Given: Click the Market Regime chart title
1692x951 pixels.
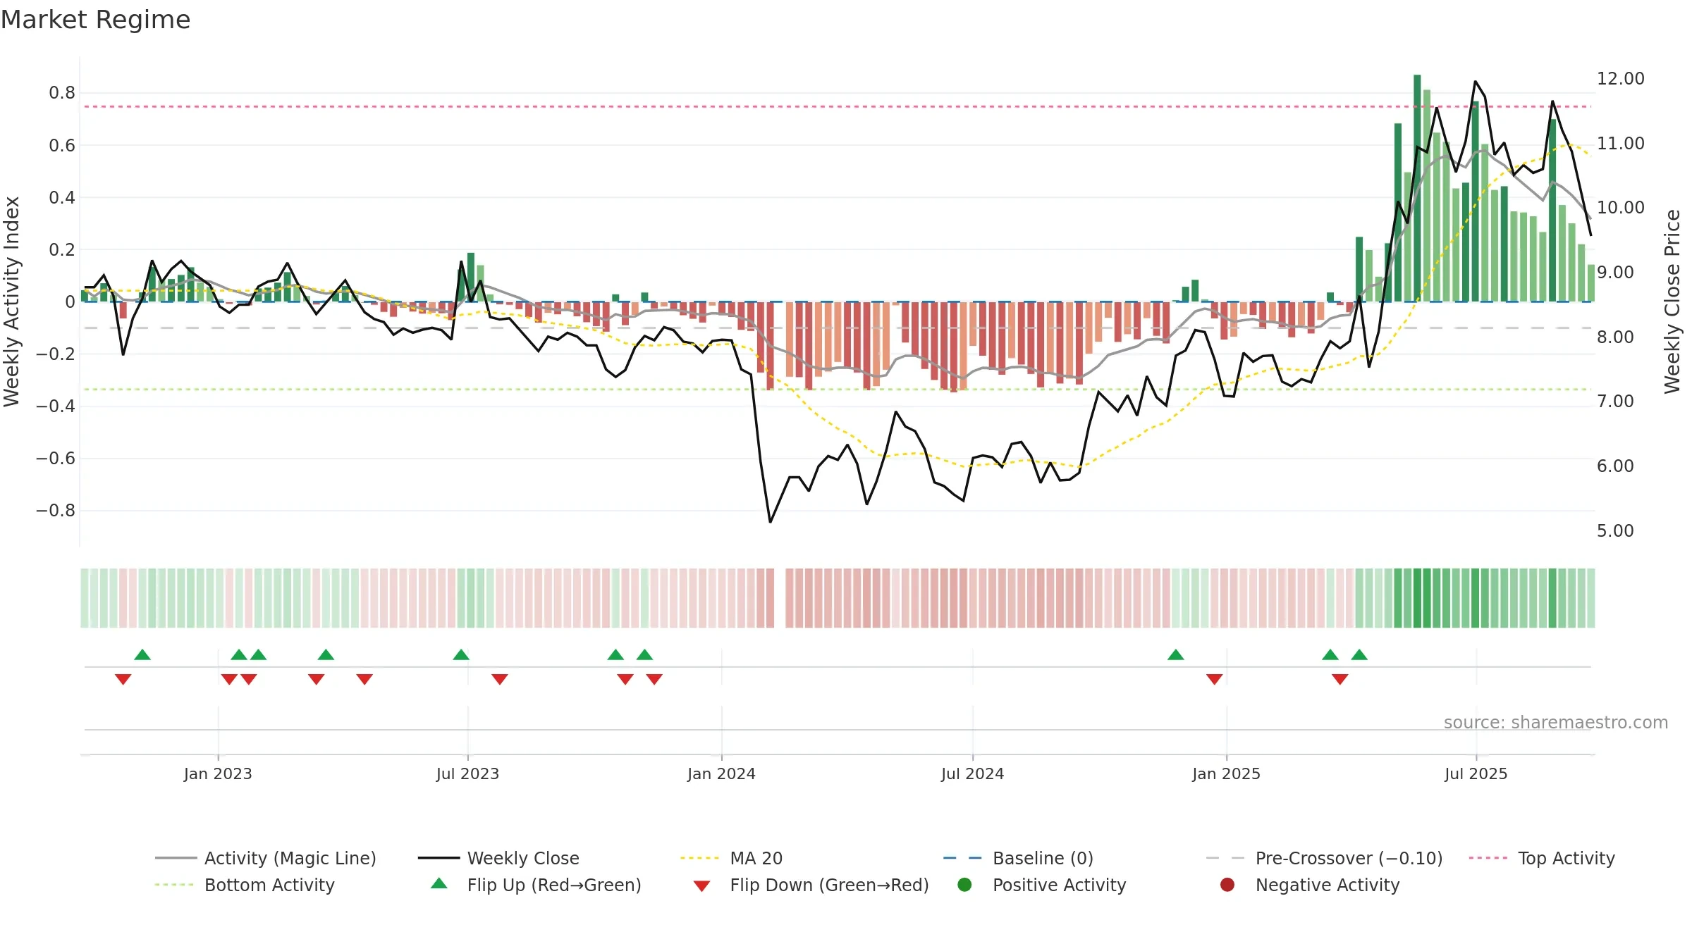Looking at the screenshot, I should 95,20.
